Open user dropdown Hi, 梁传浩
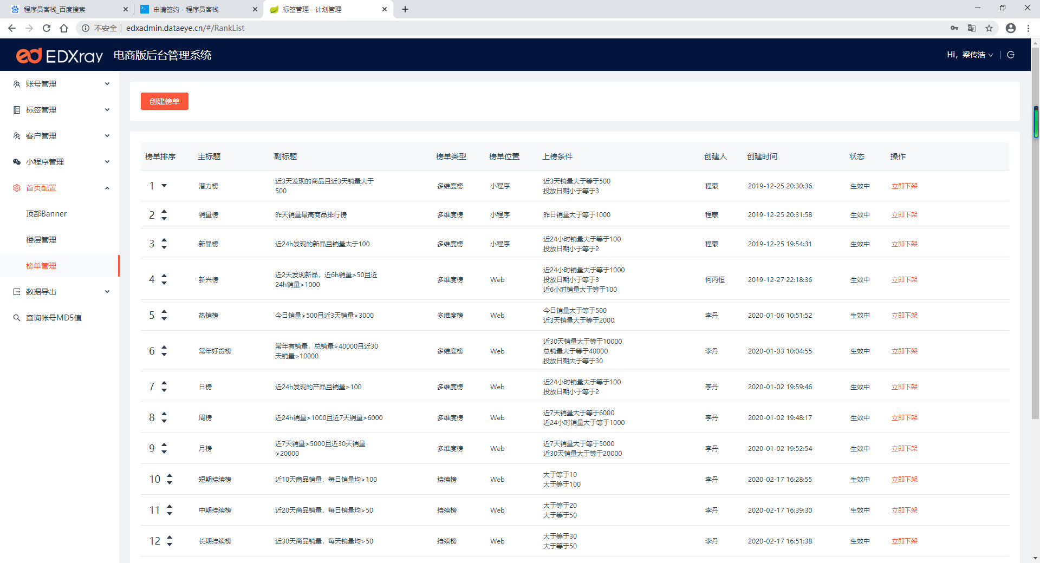Image resolution: width=1040 pixels, height=563 pixels. point(970,55)
